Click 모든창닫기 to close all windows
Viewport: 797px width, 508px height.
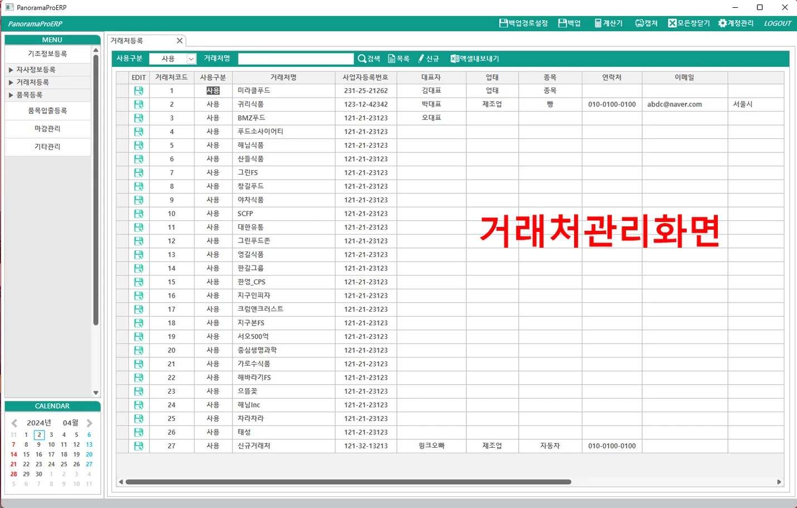coord(689,23)
